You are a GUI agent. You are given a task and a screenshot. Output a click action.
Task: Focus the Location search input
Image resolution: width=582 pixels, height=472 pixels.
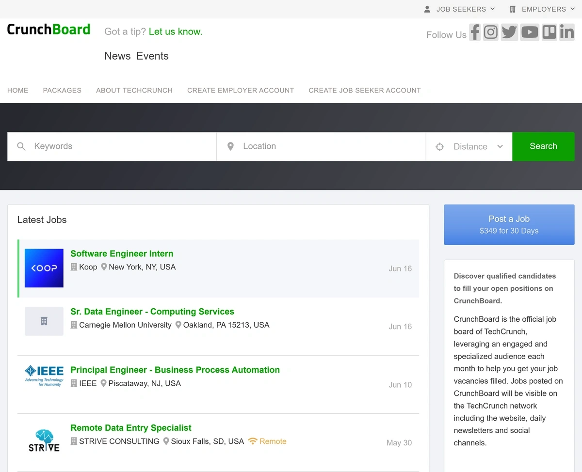321,146
